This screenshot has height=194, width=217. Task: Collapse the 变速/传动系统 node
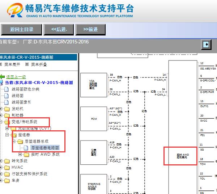tap(1, 122)
